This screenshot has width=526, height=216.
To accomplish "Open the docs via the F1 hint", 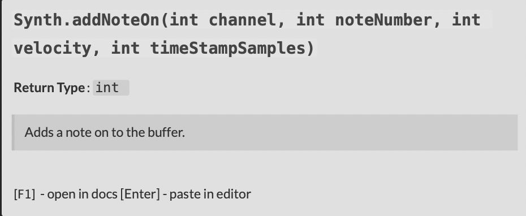I will pyautogui.click(x=67, y=194).
